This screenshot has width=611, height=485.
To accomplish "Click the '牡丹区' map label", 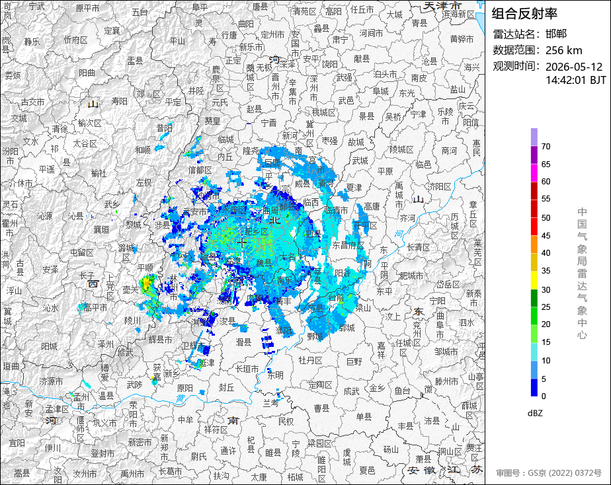I will tap(310, 360).
